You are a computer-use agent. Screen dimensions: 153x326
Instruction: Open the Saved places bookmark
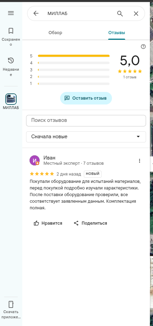[x=11, y=31]
